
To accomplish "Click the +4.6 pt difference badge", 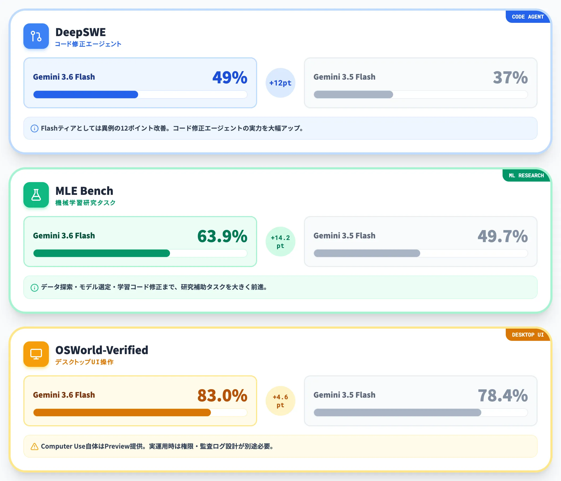I will 280,401.
